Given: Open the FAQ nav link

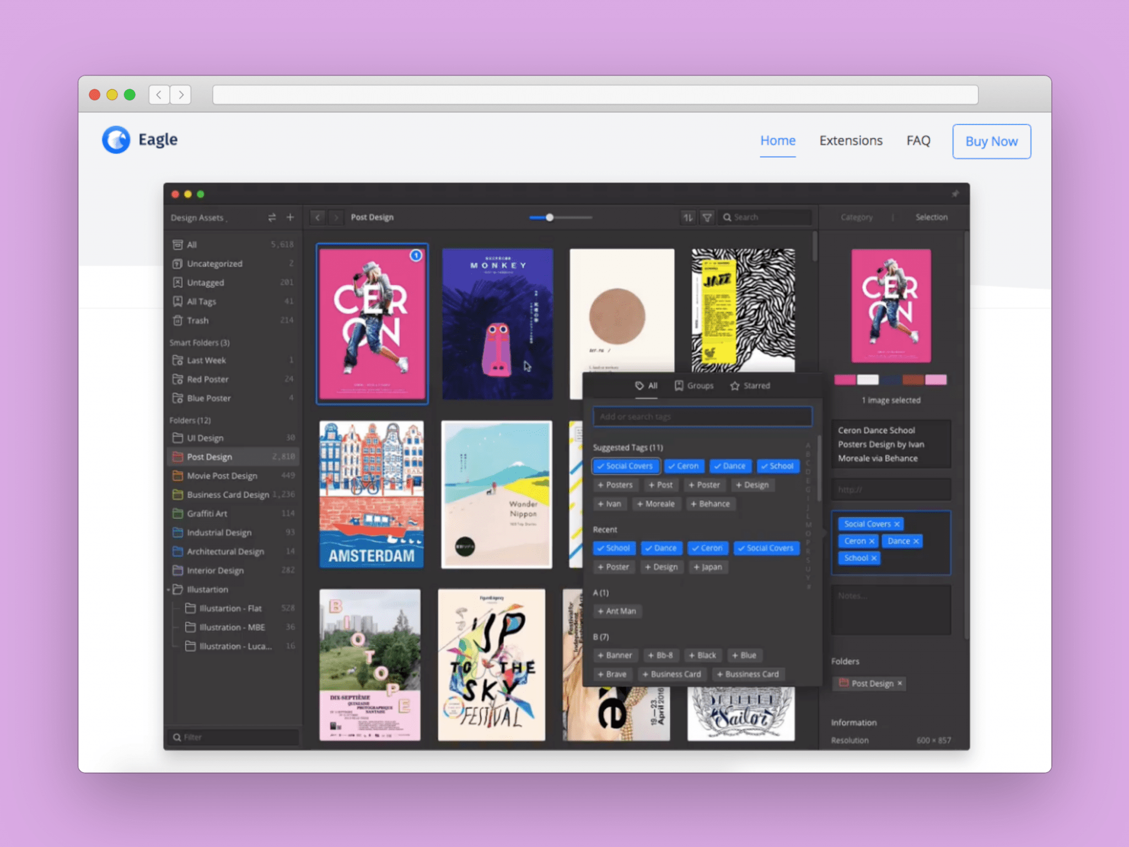Looking at the screenshot, I should (x=918, y=141).
